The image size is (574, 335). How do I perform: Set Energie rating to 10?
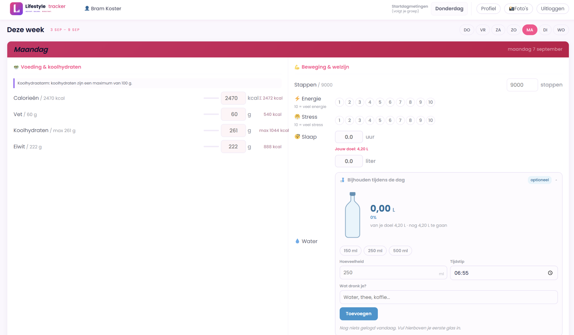(x=430, y=102)
